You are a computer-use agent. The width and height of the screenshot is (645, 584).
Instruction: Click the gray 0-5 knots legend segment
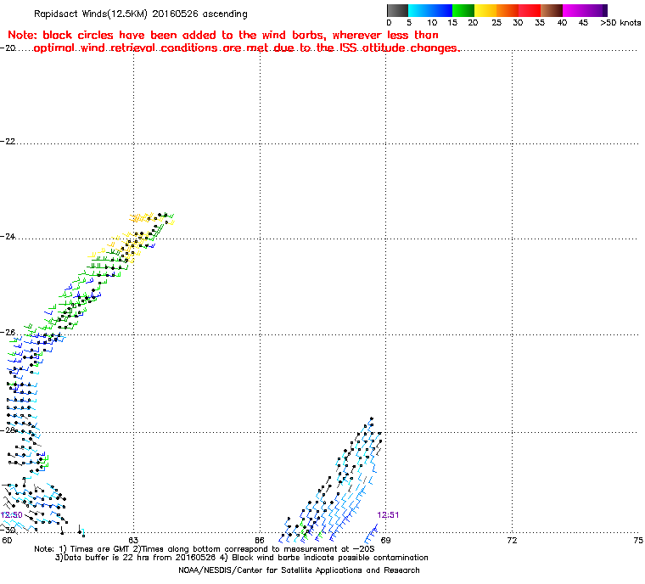click(397, 10)
